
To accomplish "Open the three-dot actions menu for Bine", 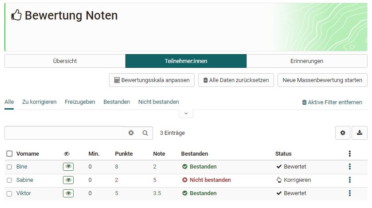I will pos(350,167).
